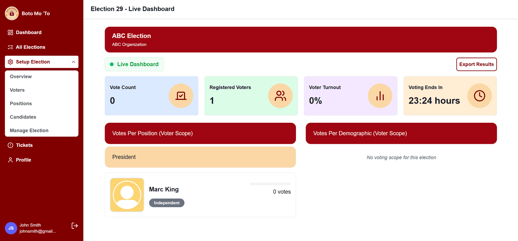Open Candidates submenu item

[23, 117]
